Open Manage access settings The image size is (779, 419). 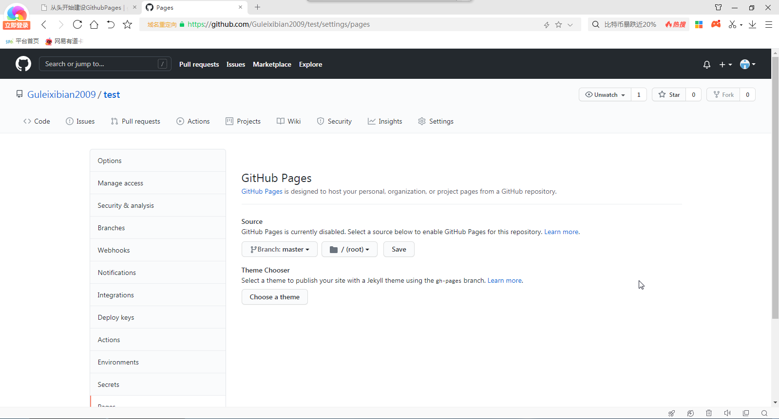[158, 183]
